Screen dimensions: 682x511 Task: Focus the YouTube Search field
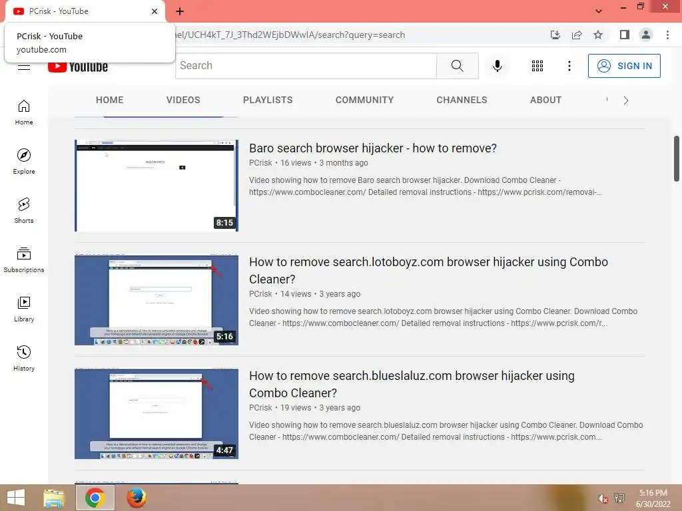pos(306,66)
